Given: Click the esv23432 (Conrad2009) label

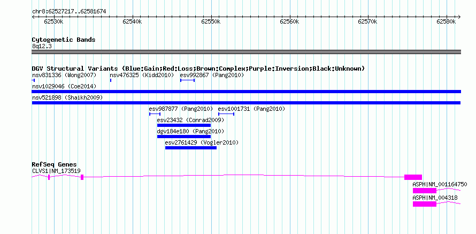Looking at the screenshot, I should (190, 120).
